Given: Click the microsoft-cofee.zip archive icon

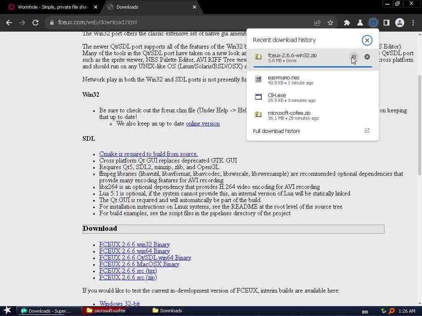Looking at the screenshot, I should click(258, 114).
